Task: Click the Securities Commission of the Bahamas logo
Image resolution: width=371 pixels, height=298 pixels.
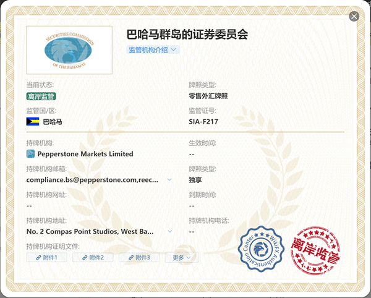Action: [69, 49]
